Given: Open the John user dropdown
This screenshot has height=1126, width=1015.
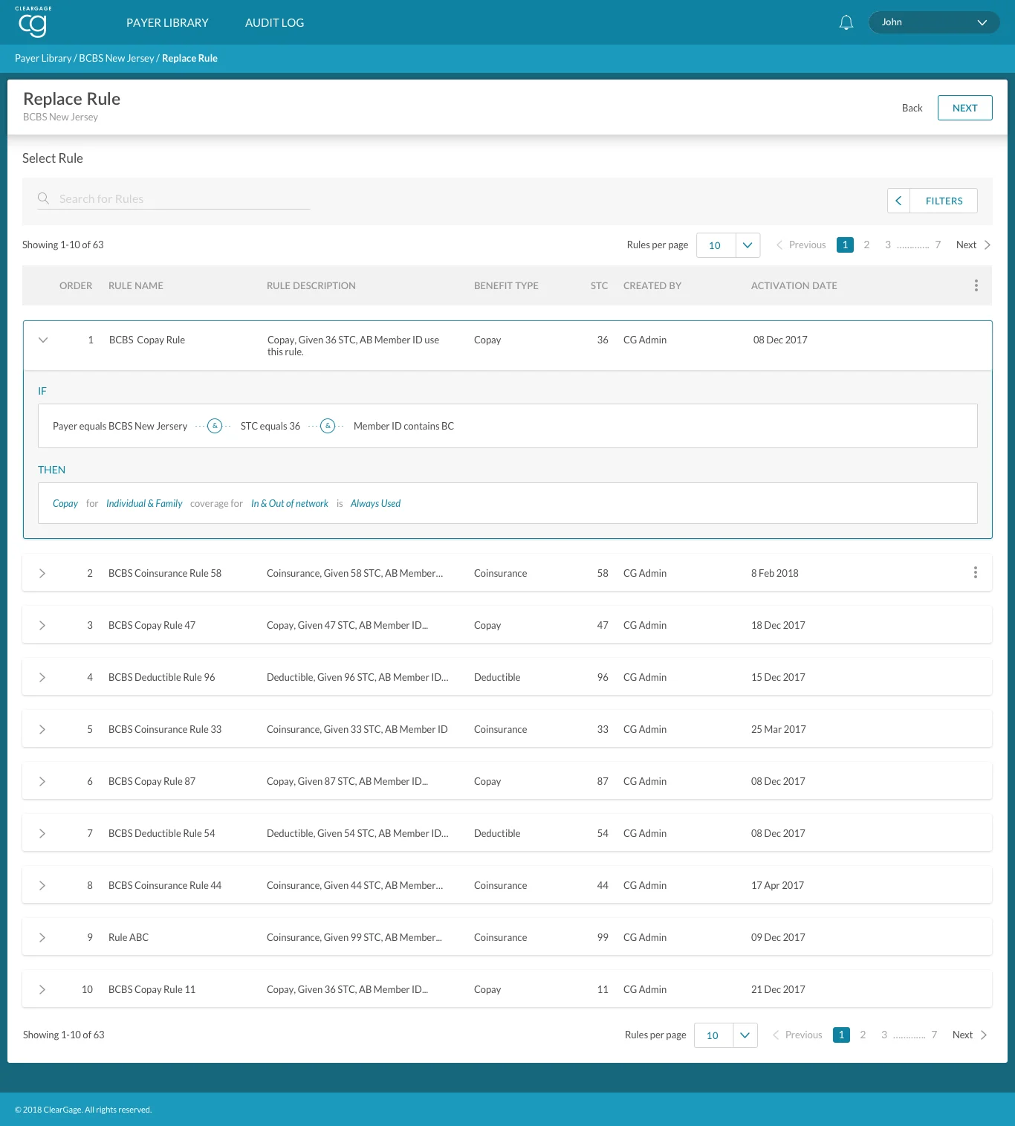Looking at the screenshot, I should pos(934,22).
